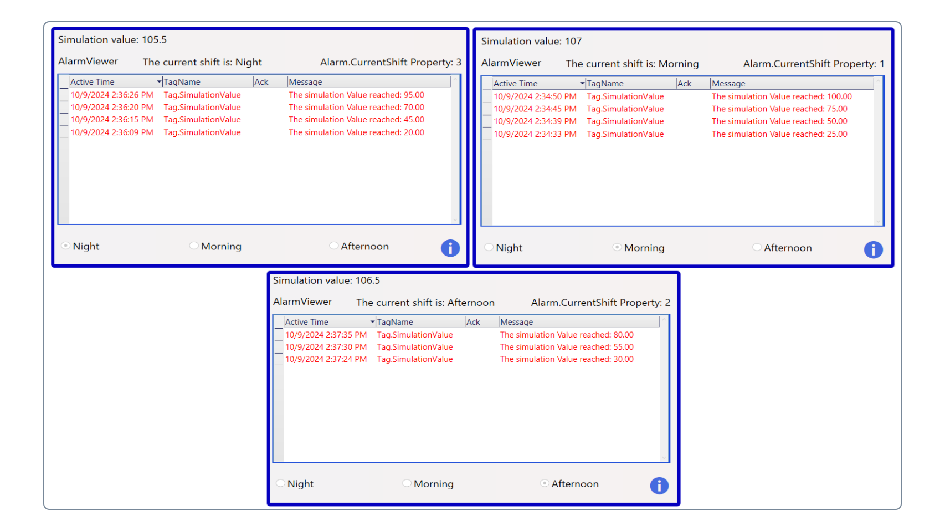Image resolution: width=945 pixels, height=531 pixels.
Task: Choose Night option in top-right panel
Action: 489,247
